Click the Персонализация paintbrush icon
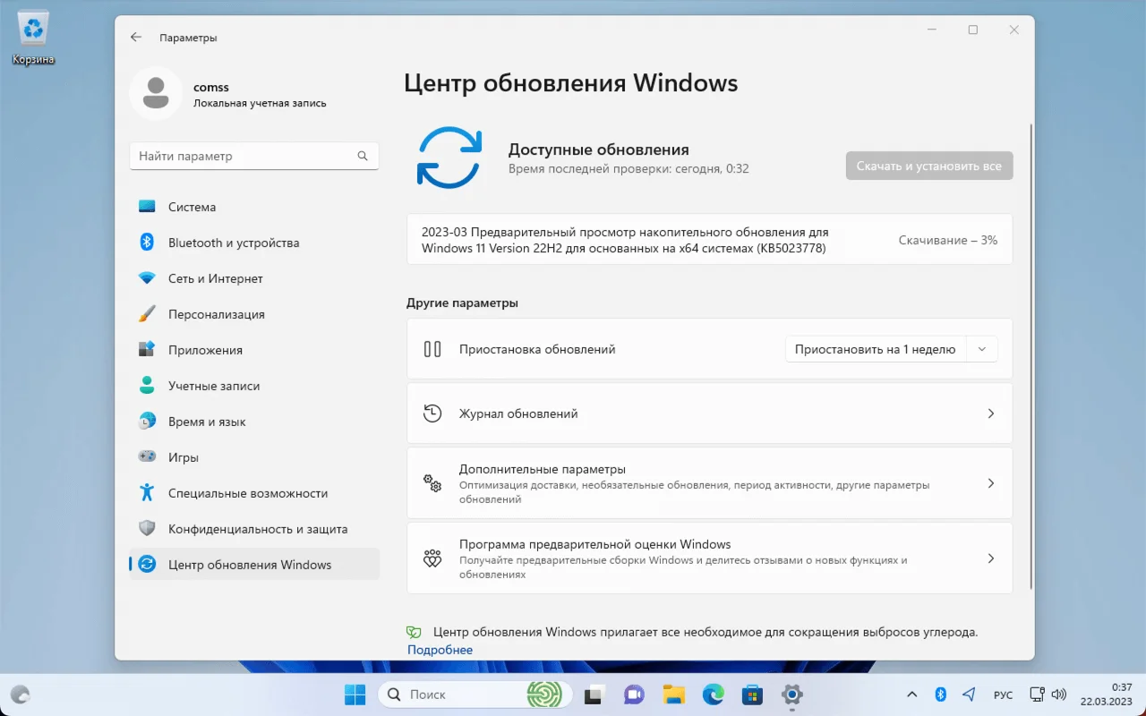1146x716 pixels. coord(147,314)
